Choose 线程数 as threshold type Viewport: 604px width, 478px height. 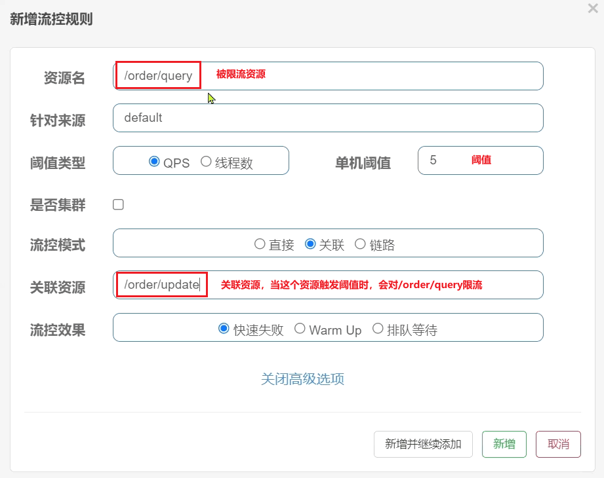[206, 162]
